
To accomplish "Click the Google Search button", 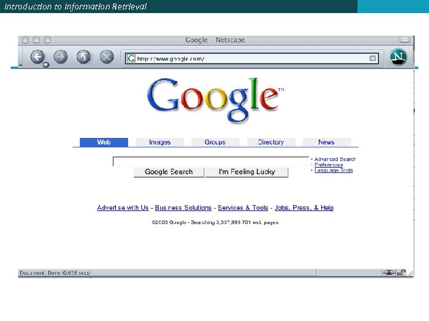I will (x=169, y=172).
